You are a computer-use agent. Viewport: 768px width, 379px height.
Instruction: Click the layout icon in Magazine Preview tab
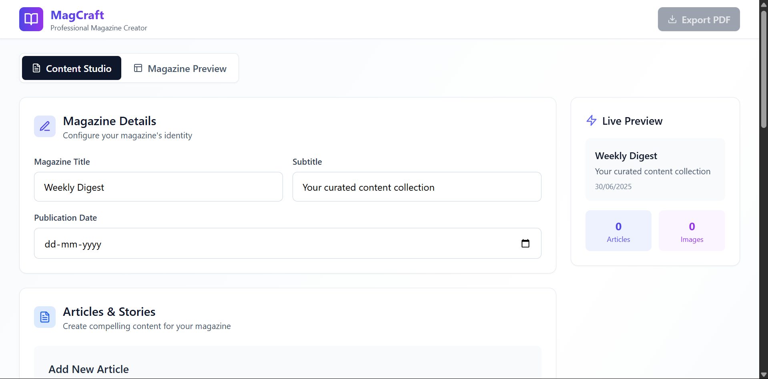[x=138, y=68]
